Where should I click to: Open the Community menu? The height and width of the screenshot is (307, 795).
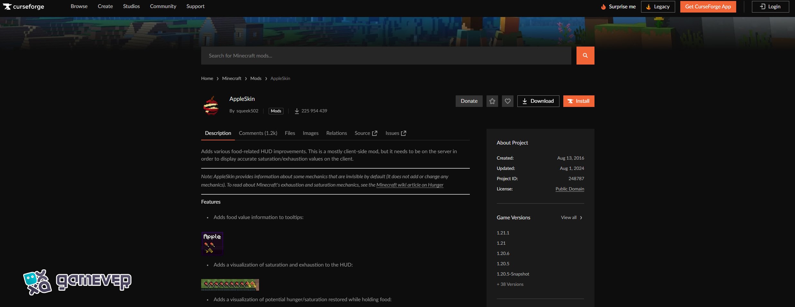pos(163,6)
